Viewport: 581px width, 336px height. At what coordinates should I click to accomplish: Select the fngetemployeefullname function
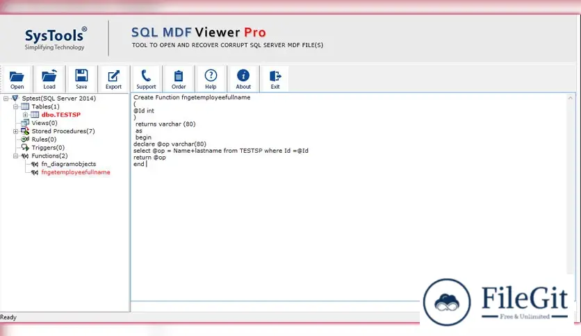76,172
